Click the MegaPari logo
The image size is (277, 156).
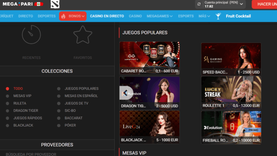point(17,4)
